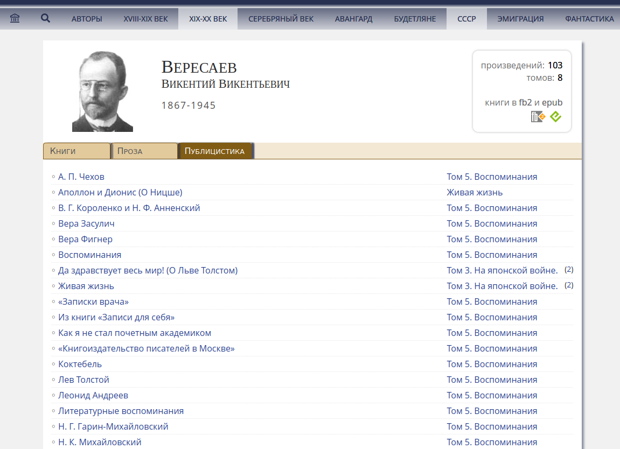The image size is (620, 449).
Task: Open the Фантастика section
Action: 589,19
